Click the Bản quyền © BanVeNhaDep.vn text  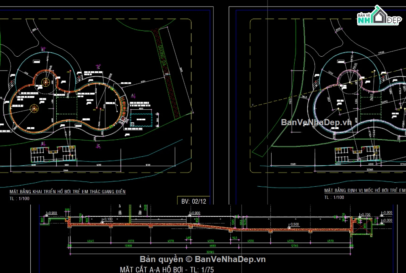pyautogui.click(x=203, y=259)
